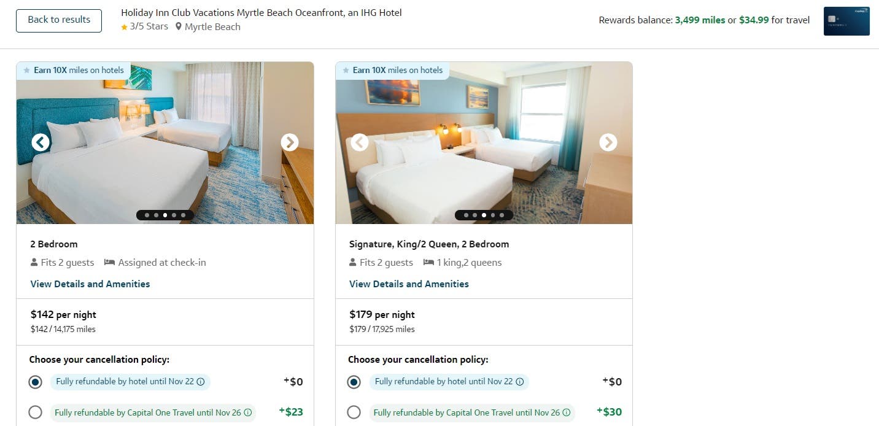Screen dimensions: 879x426
Task: Click info icon beside $179 room's Nov 22 refund
Action: [x=519, y=382]
